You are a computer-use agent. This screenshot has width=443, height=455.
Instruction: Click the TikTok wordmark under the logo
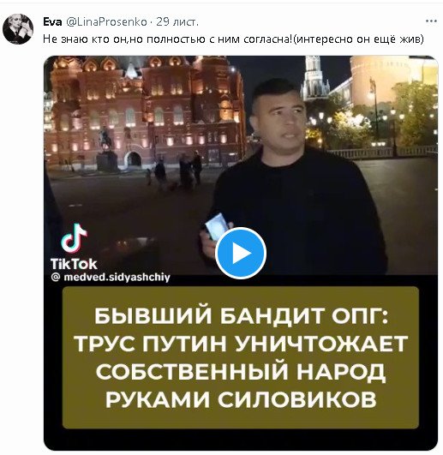tap(74, 264)
